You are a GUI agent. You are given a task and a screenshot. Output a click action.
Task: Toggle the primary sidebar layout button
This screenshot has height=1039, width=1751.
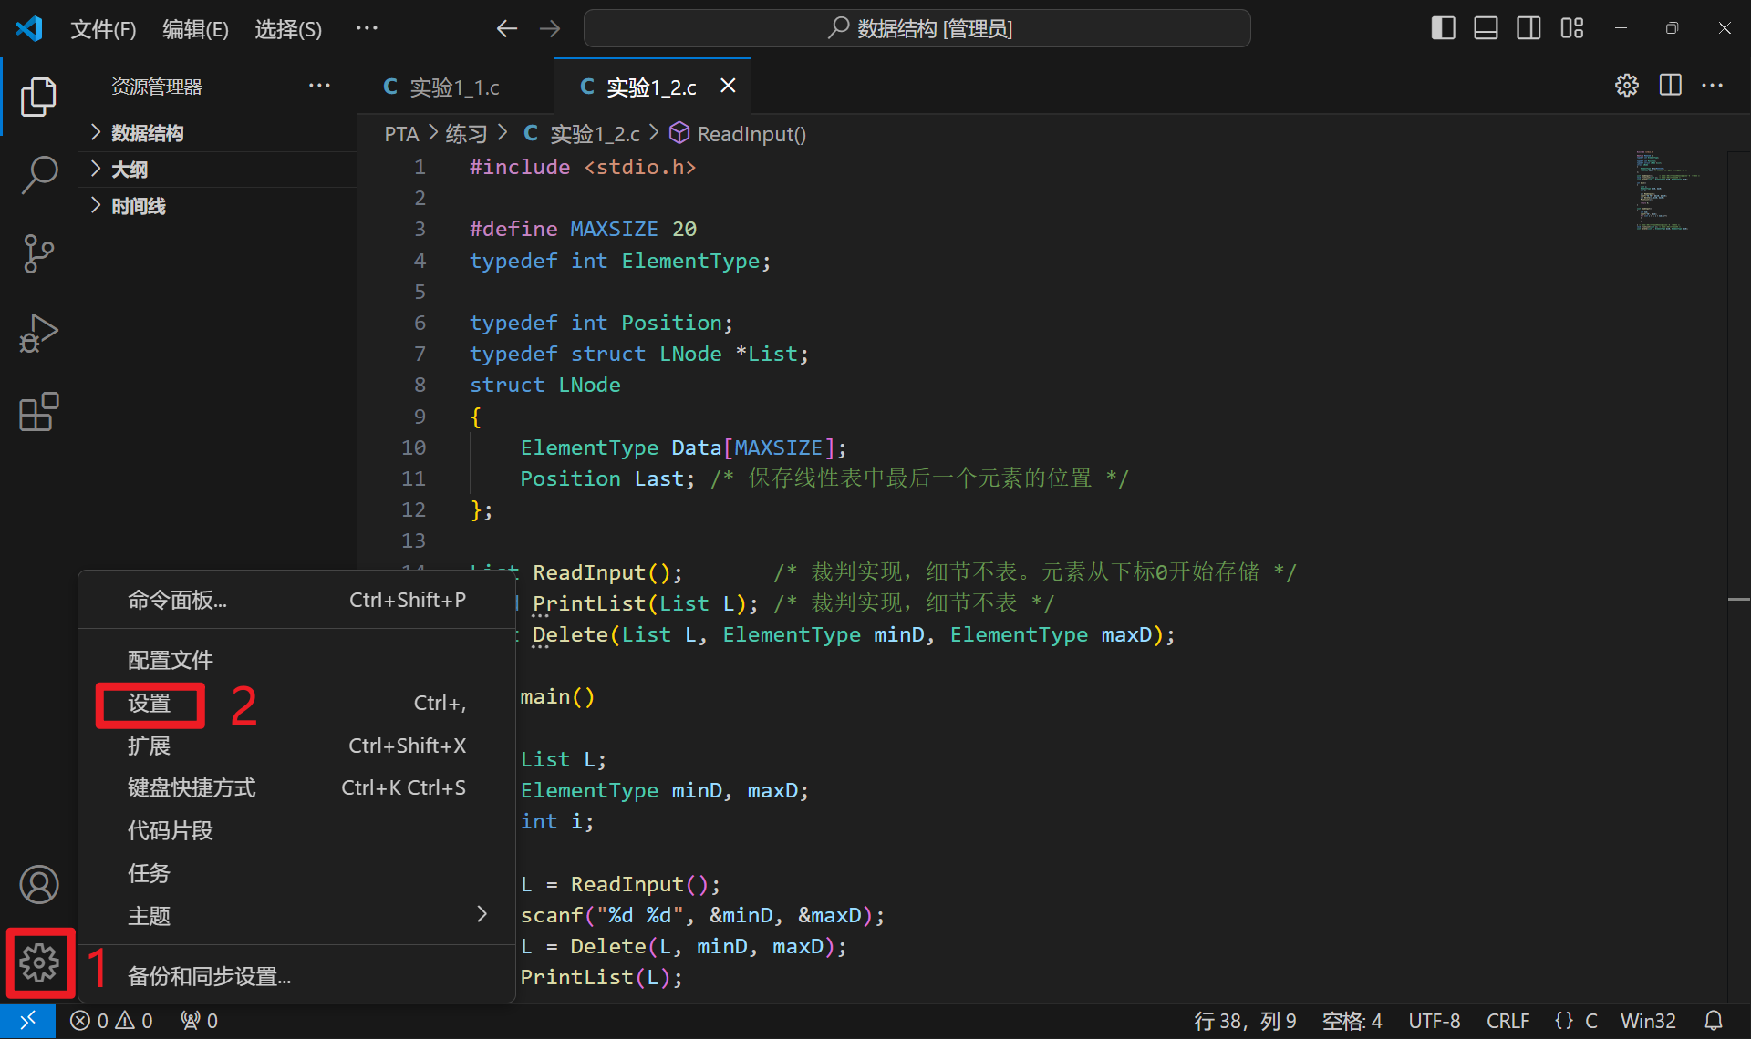1443,28
